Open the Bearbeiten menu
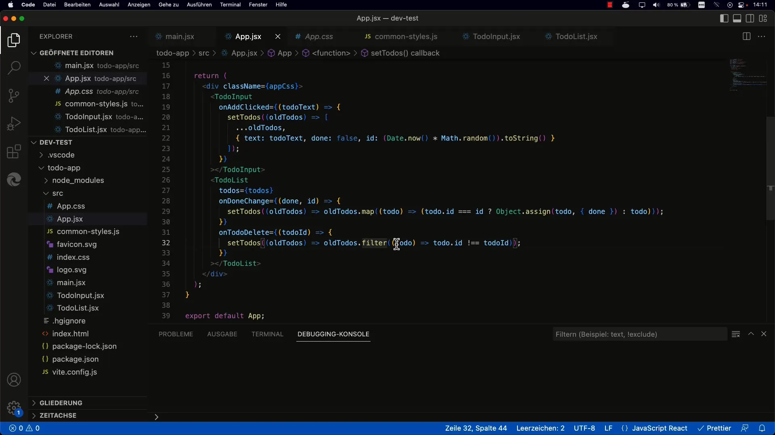 [x=77, y=5]
